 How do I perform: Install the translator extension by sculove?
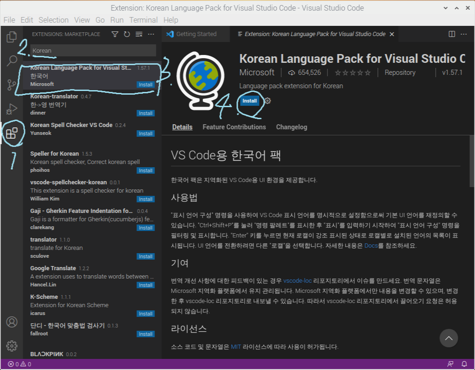(x=145, y=256)
